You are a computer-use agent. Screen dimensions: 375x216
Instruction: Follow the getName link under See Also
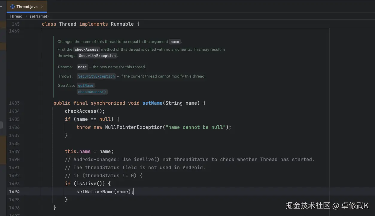(x=86, y=86)
